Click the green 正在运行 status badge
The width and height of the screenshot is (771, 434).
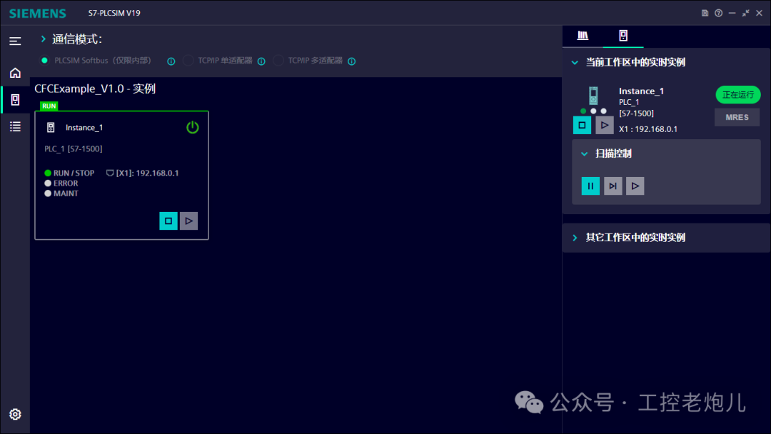[738, 95]
